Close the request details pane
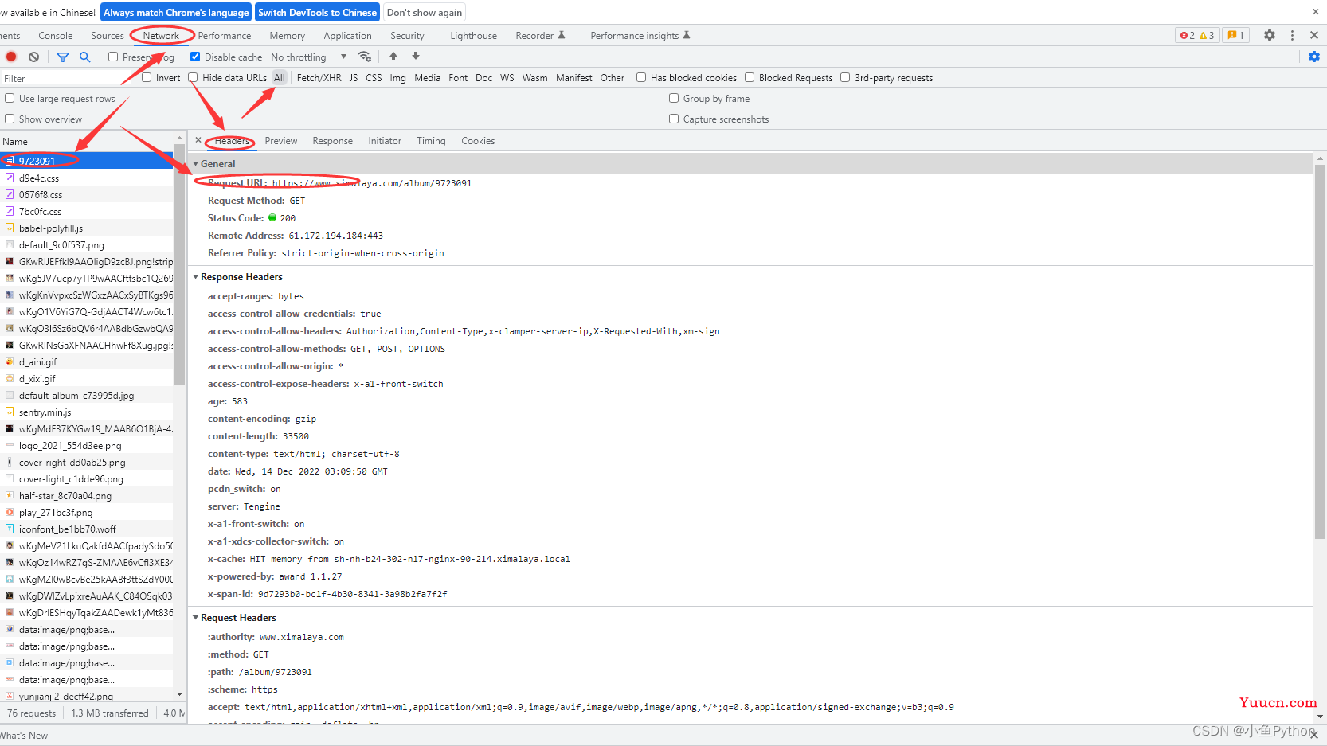This screenshot has height=746, width=1327. [x=198, y=140]
